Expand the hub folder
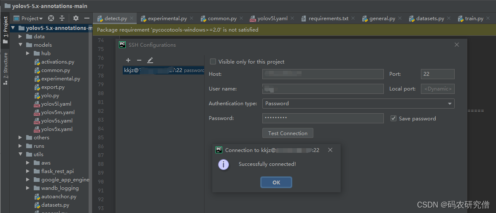496x213 pixels. (x=28, y=53)
